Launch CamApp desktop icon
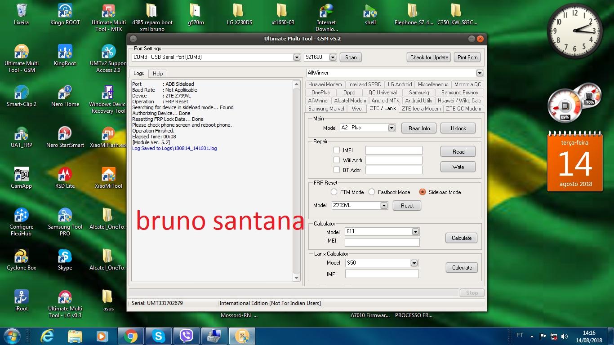614x345 pixels. (21, 178)
